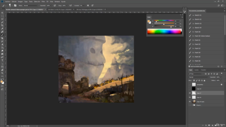Select the b - Paint 03 tool preset

pos(206,48)
